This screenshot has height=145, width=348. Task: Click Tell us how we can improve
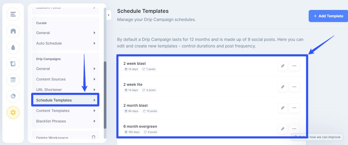[x=317, y=137]
